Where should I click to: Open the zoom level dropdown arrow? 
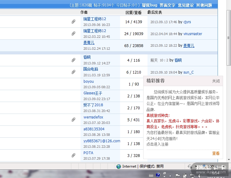(224, 167)
